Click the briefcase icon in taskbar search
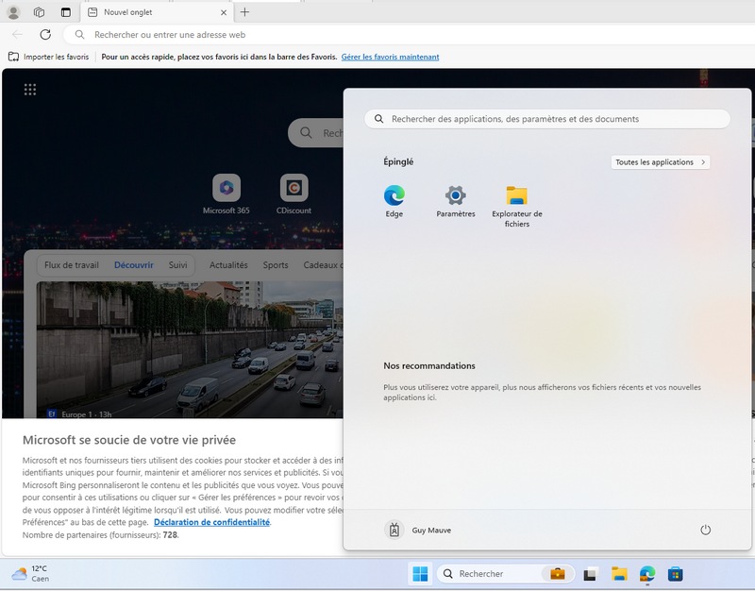This screenshot has width=755, height=591. click(558, 574)
